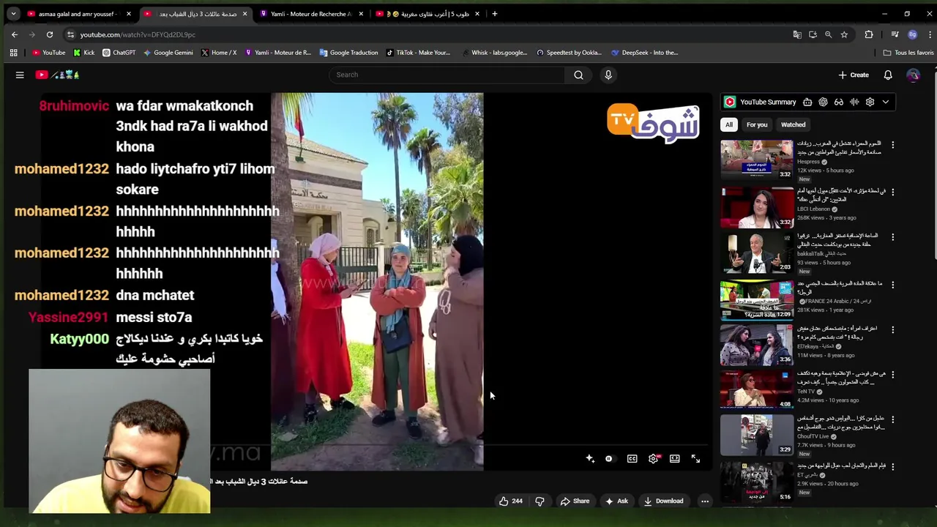Open the ChatGPT bookmark
This screenshot has height=527, width=937.
pyautogui.click(x=119, y=53)
